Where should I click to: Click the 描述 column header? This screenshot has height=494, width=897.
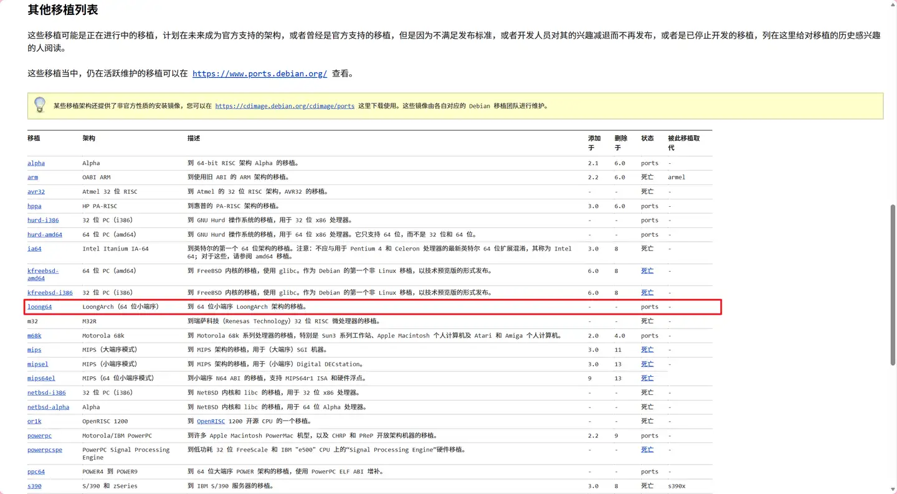[194, 138]
